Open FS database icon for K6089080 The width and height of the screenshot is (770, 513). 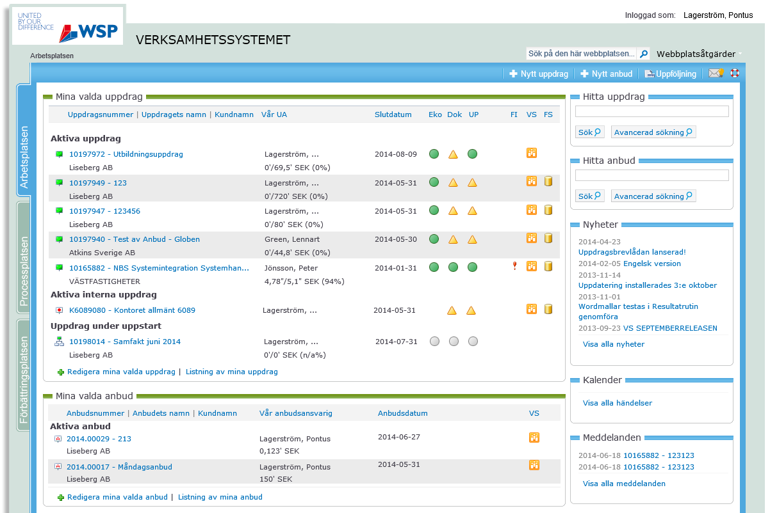click(548, 309)
